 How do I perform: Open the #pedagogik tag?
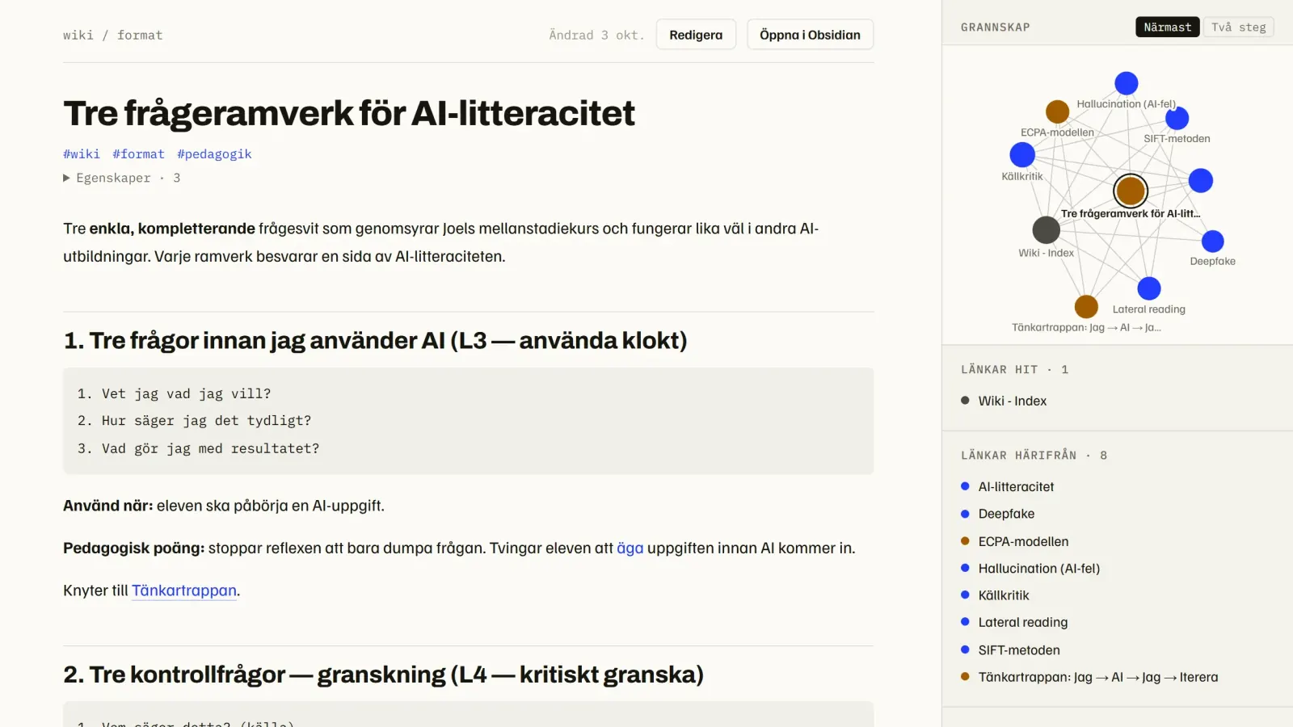click(x=214, y=153)
